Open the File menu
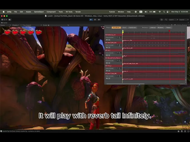The height and width of the screenshot is (142, 190). point(15,12)
